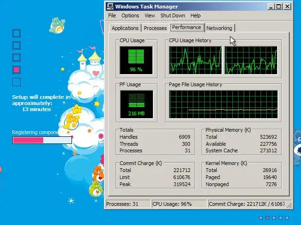301x225 pixels.
Task: Click Physical Memory Available value 227756
Action: 269,144
